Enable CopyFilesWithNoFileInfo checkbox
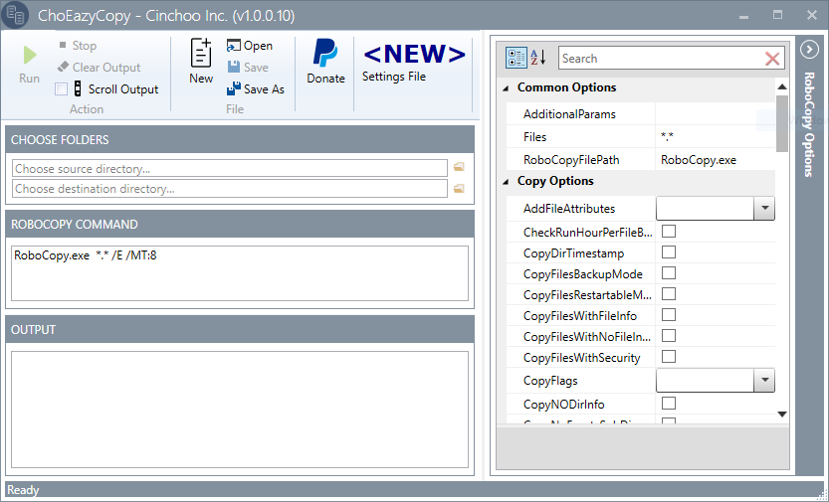Screen dimensions: 829x502 tap(669, 336)
